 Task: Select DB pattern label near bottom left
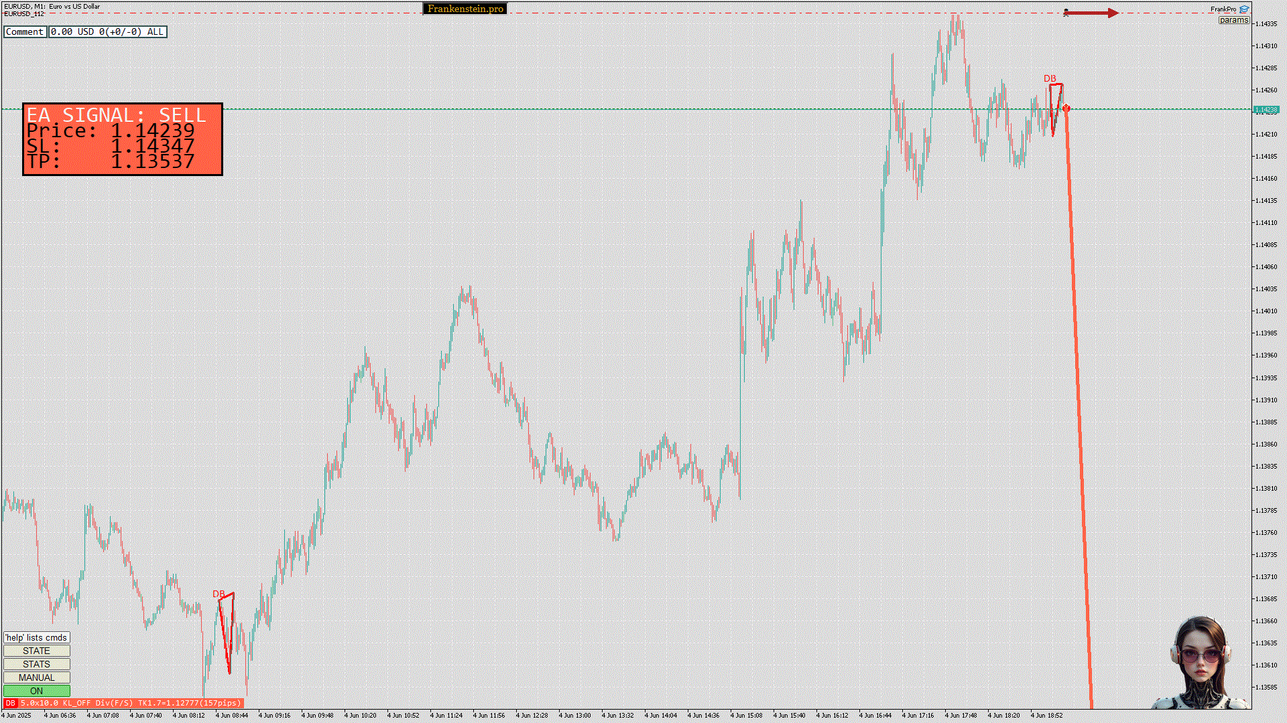(x=219, y=594)
